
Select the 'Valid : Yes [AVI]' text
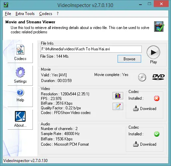tap(54, 75)
